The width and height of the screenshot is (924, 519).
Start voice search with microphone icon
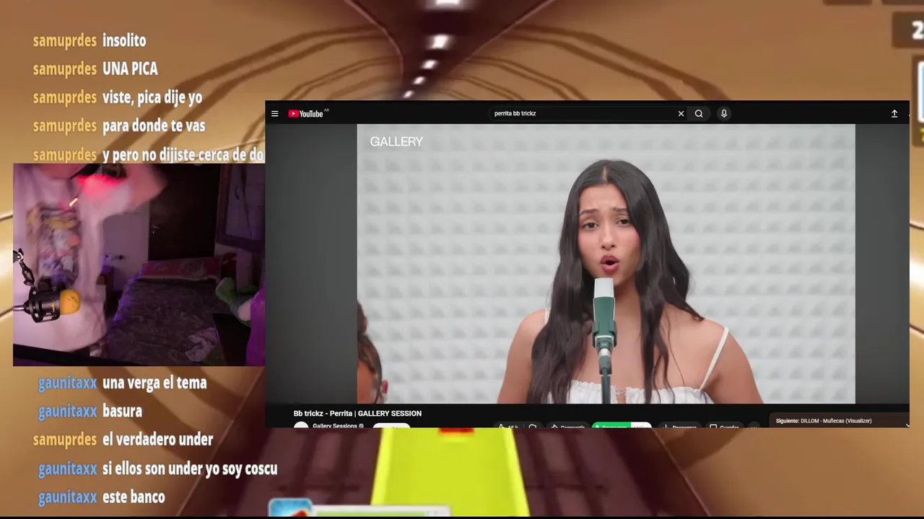pyautogui.click(x=724, y=113)
